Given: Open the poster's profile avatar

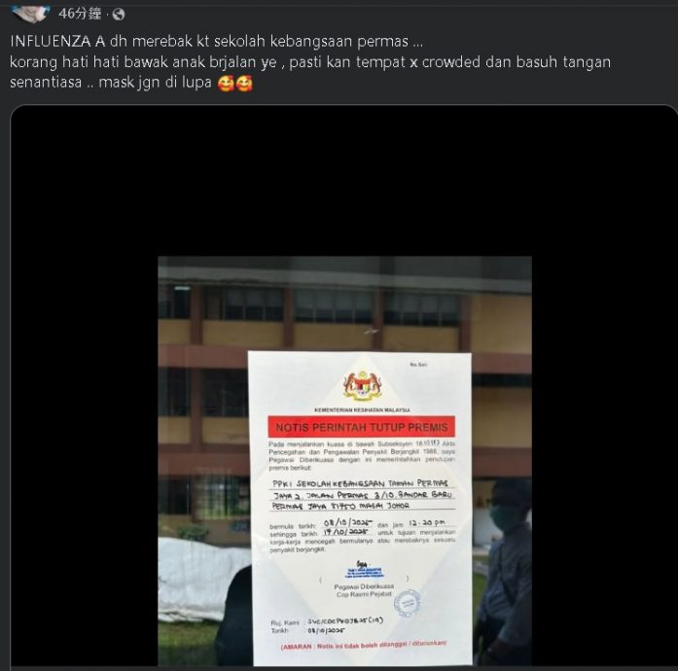Looking at the screenshot, I should (x=30, y=13).
